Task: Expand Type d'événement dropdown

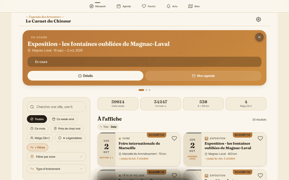Action: (x=56, y=169)
